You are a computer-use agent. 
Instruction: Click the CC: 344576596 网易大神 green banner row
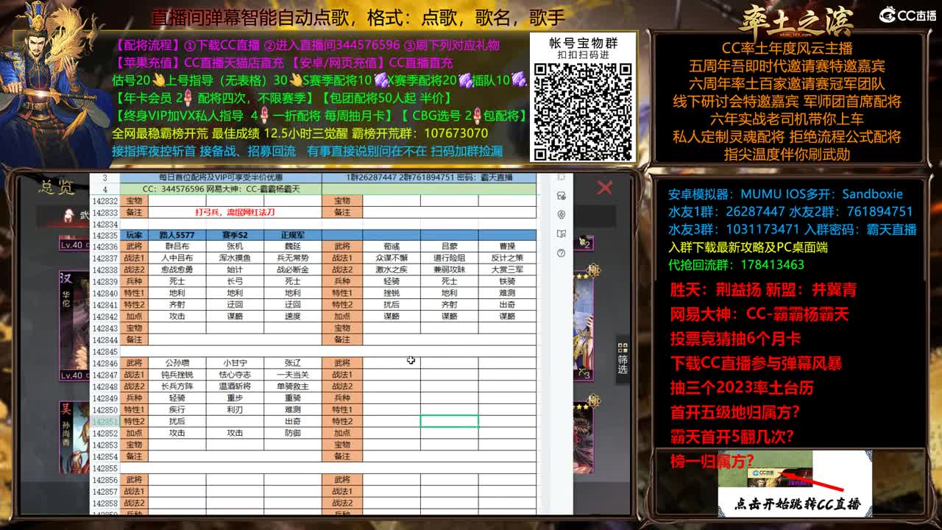tap(221, 189)
